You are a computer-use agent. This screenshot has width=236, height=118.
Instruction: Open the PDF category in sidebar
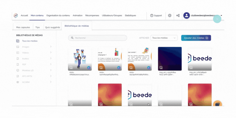click(x=34, y=65)
